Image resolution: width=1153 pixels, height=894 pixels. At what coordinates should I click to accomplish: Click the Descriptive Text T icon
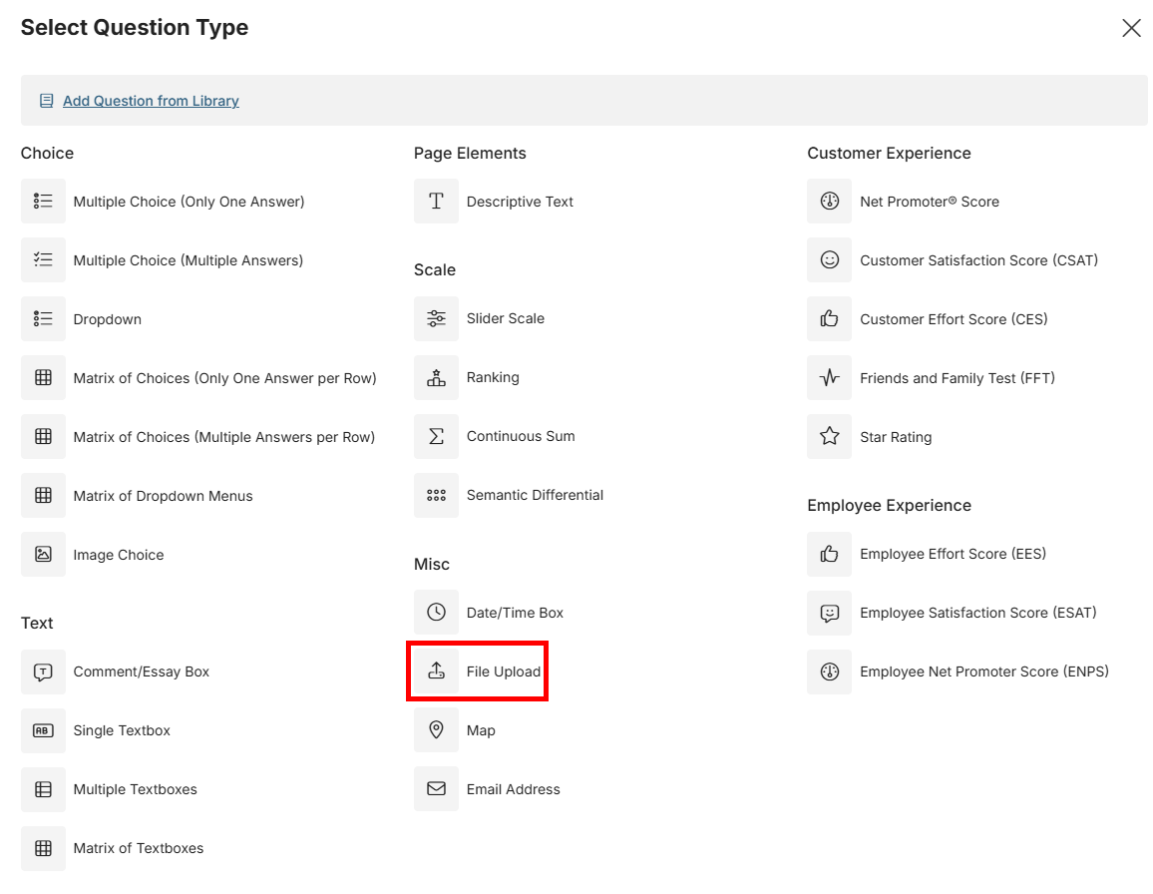436,201
